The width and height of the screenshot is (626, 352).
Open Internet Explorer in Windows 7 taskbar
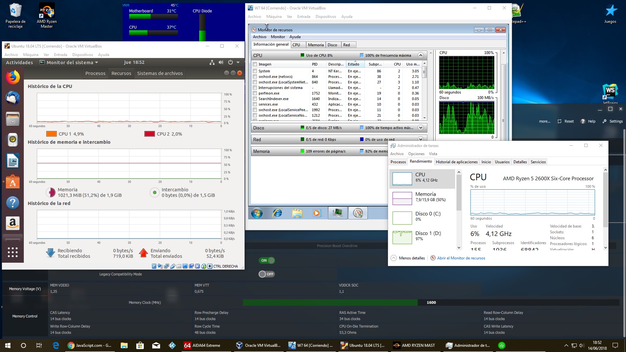[x=277, y=213]
